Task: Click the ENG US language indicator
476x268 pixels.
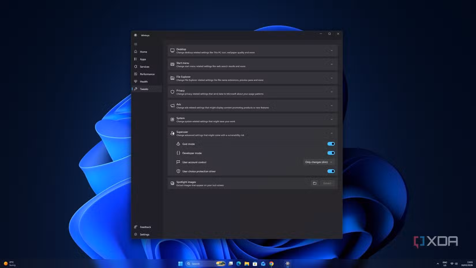Action: (x=445, y=264)
